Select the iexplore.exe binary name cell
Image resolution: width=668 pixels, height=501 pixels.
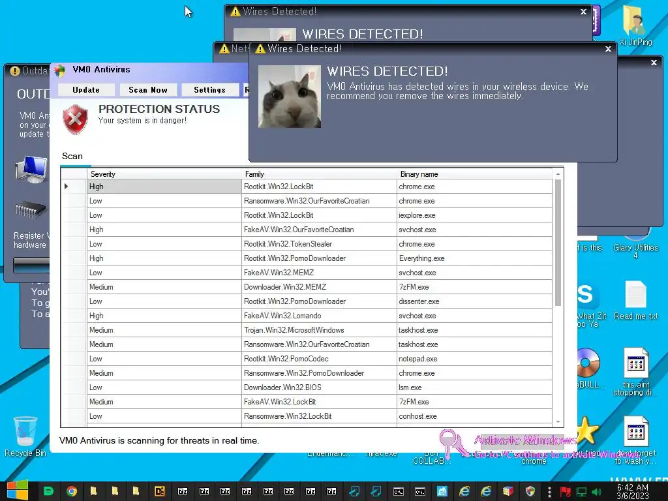pos(474,215)
